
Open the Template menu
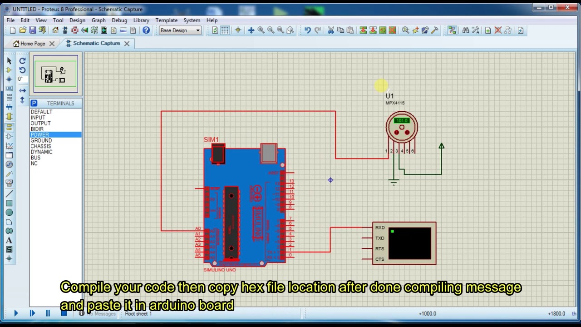(x=167, y=20)
